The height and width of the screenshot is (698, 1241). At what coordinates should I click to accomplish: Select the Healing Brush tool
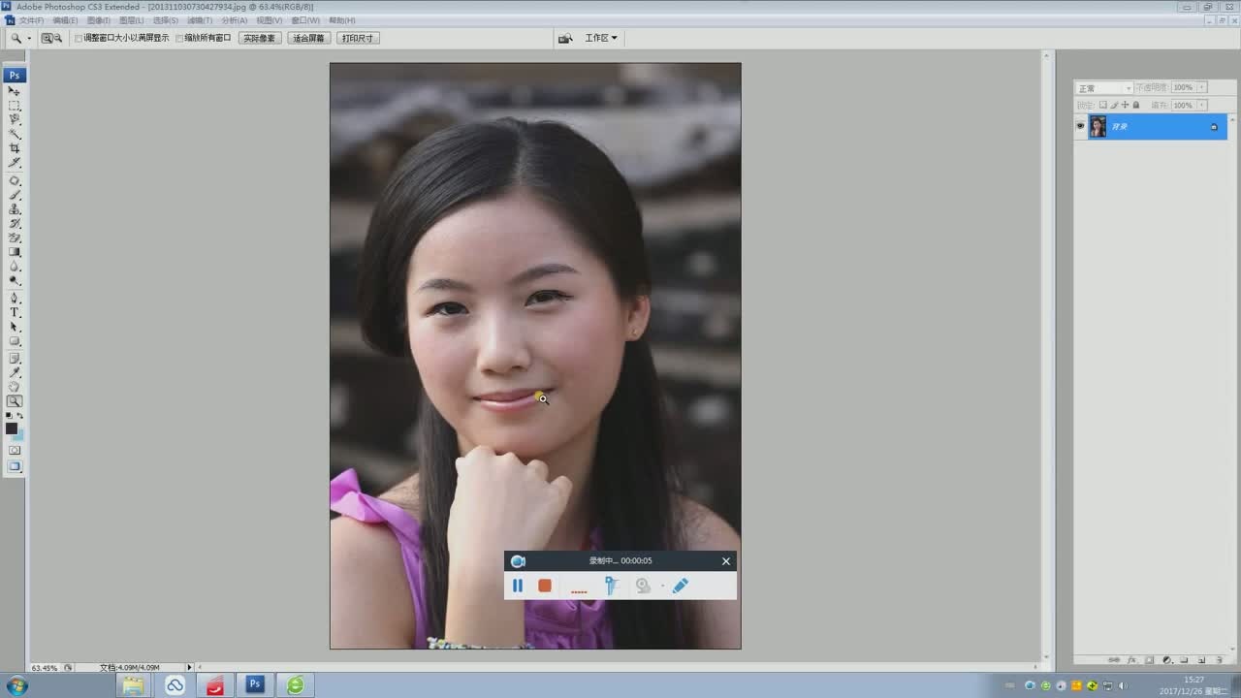point(15,181)
